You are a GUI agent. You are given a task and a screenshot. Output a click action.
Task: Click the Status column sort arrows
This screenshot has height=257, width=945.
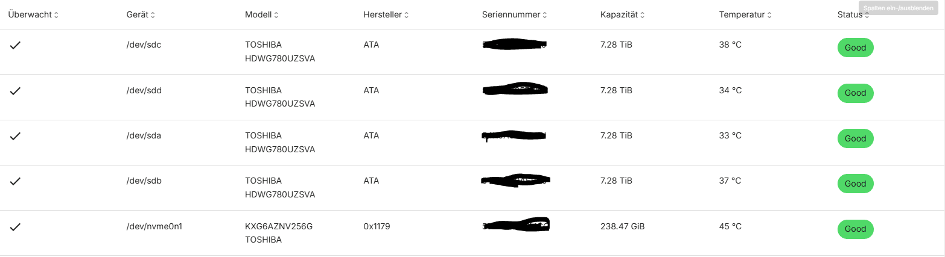click(867, 16)
